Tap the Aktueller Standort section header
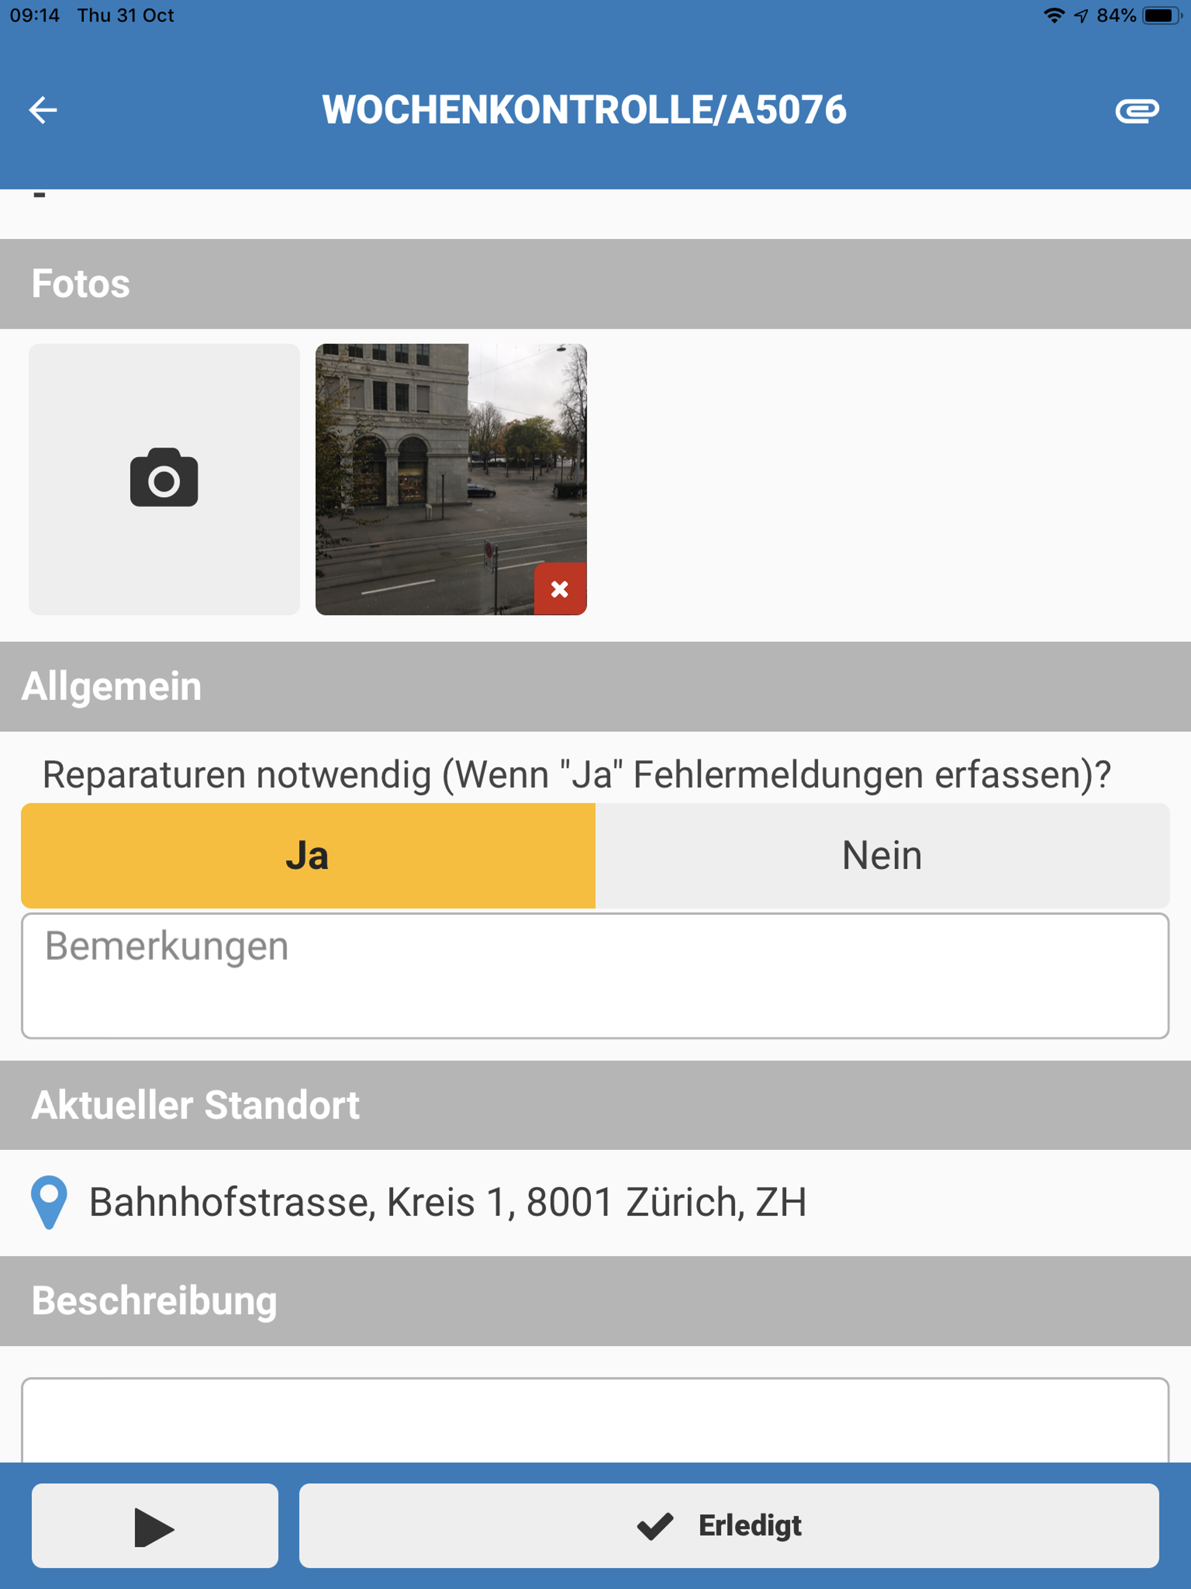 pyautogui.click(x=195, y=1105)
